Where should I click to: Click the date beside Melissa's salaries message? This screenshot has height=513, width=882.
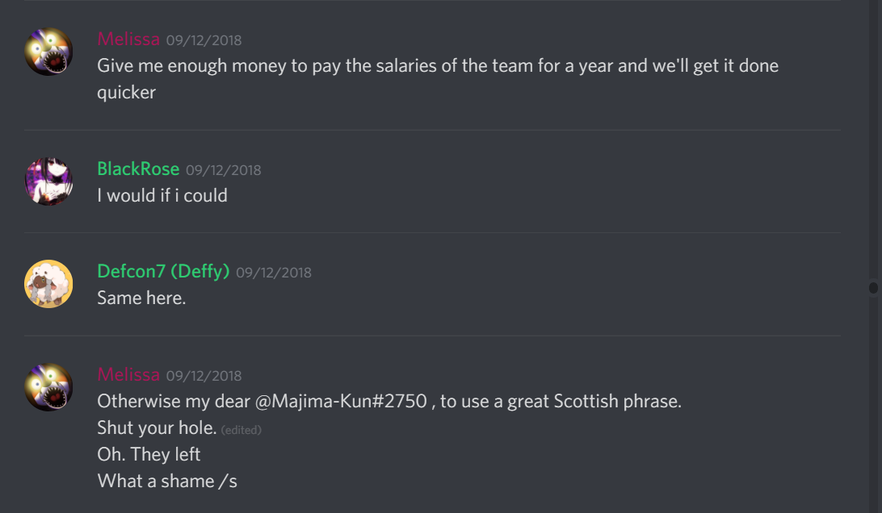coord(204,40)
